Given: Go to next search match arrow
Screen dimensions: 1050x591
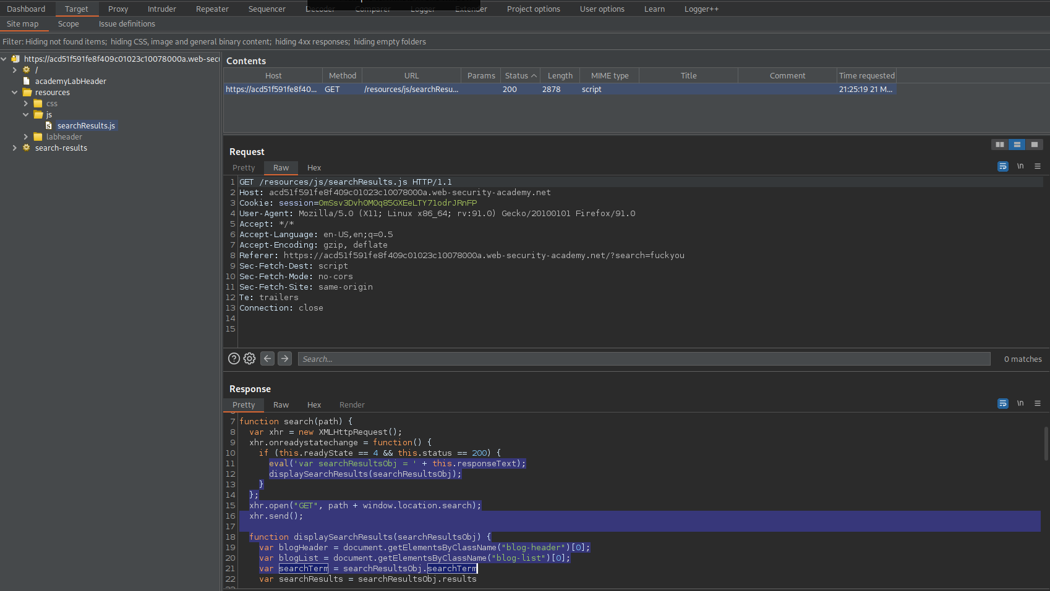Looking at the screenshot, I should tap(284, 359).
